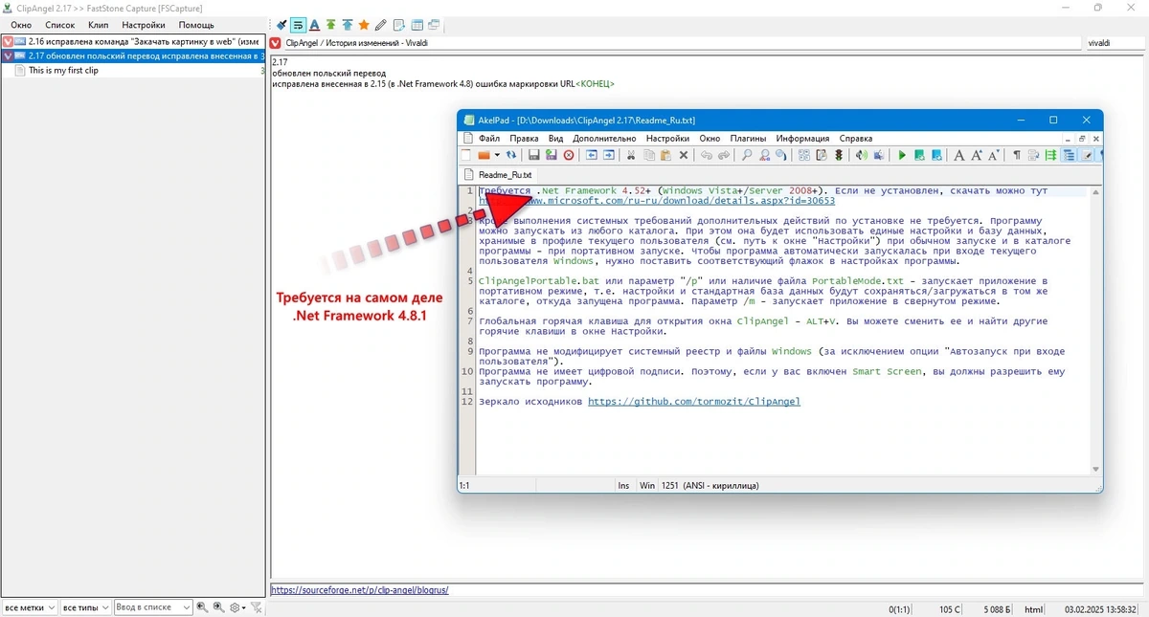The height and width of the screenshot is (617, 1149).
Task: Click the reopen file icon in AkelPad
Action: click(x=511, y=155)
